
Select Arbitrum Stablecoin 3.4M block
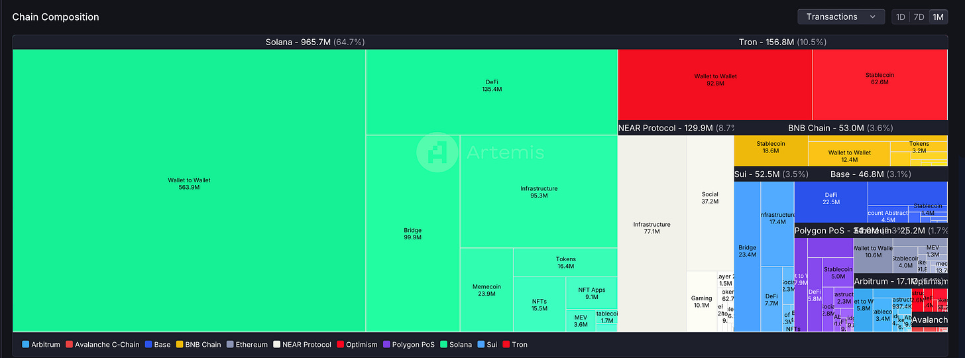882,315
